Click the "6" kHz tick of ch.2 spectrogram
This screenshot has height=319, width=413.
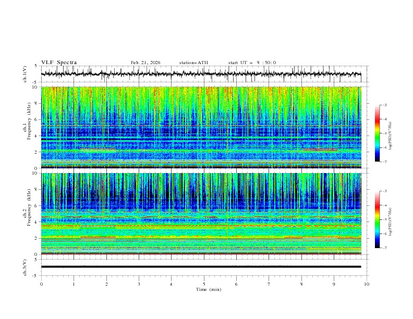click(x=37, y=206)
